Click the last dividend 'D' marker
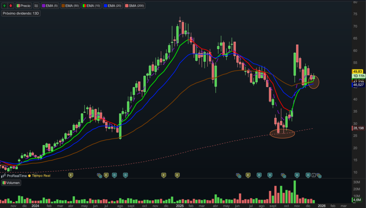This screenshot has width=366, height=208. (308, 175)
